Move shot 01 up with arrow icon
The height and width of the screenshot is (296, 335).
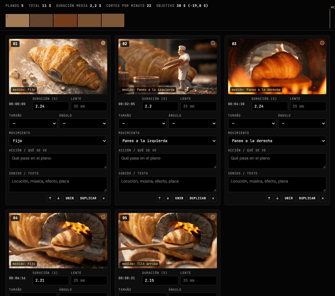[x=50, y=198]
